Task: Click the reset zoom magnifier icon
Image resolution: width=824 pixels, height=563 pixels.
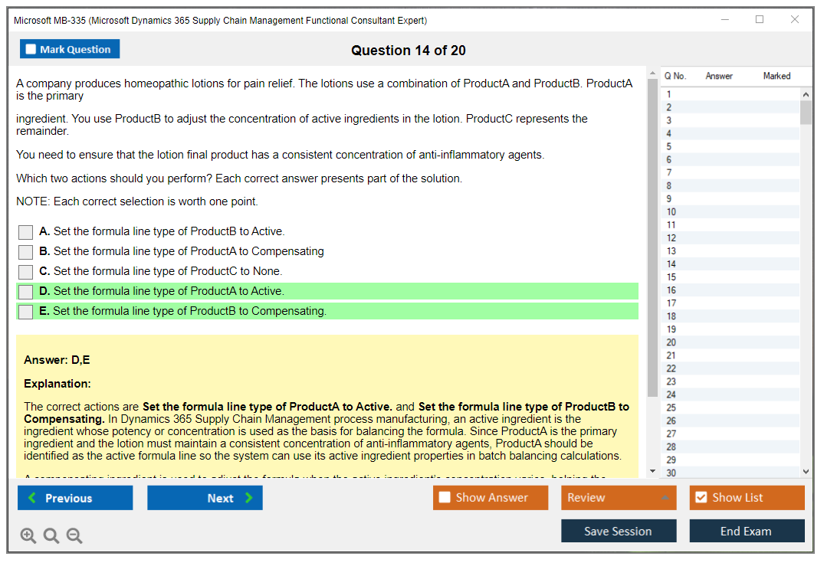Action: pyautogui.click(x=51, y=535)
